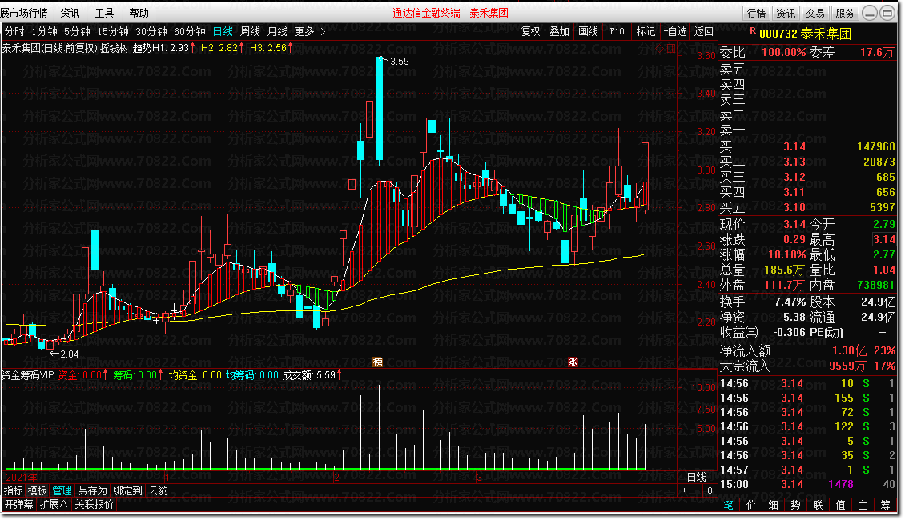Minimize the window with the round button
The image size is (905, 520).
point(870,13)
